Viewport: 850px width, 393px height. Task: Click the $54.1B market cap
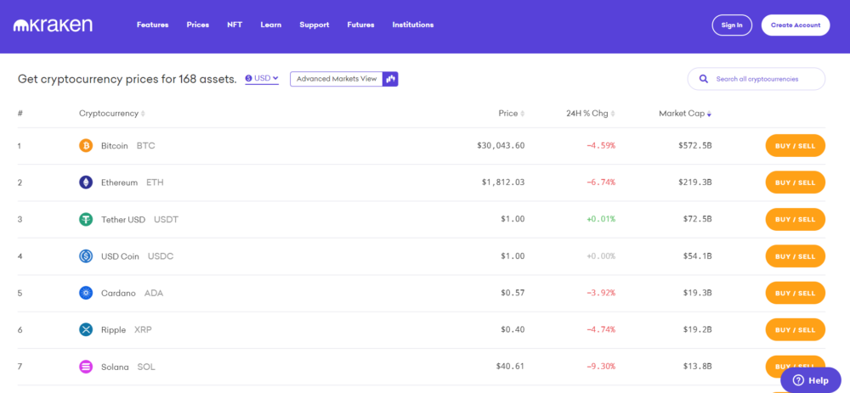[697, 256]
